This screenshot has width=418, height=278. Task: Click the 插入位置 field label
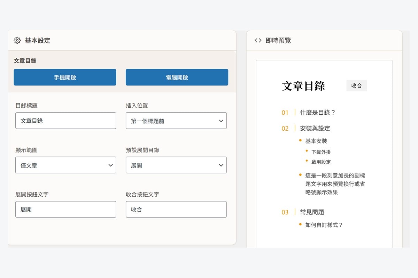click(137, 105)
